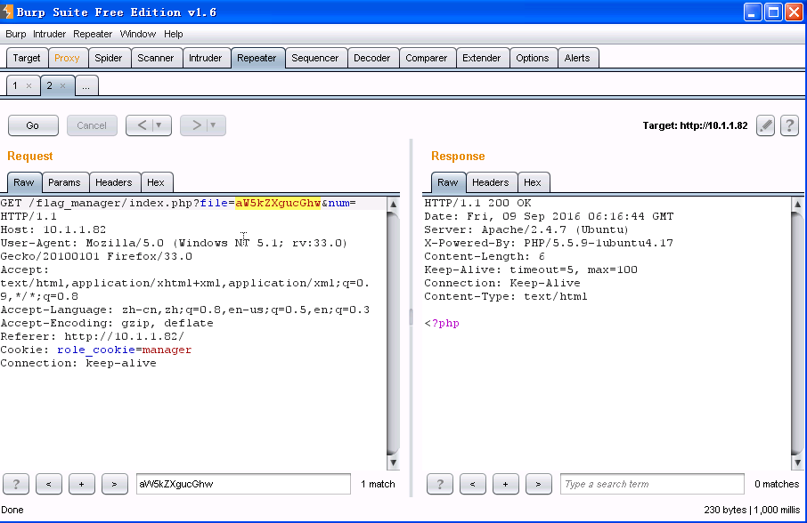
Task: Switch to the Decoder tab
Action: (372, 58)
